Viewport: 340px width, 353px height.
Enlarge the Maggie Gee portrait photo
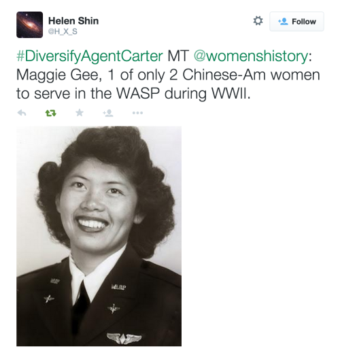click(99, 236)
